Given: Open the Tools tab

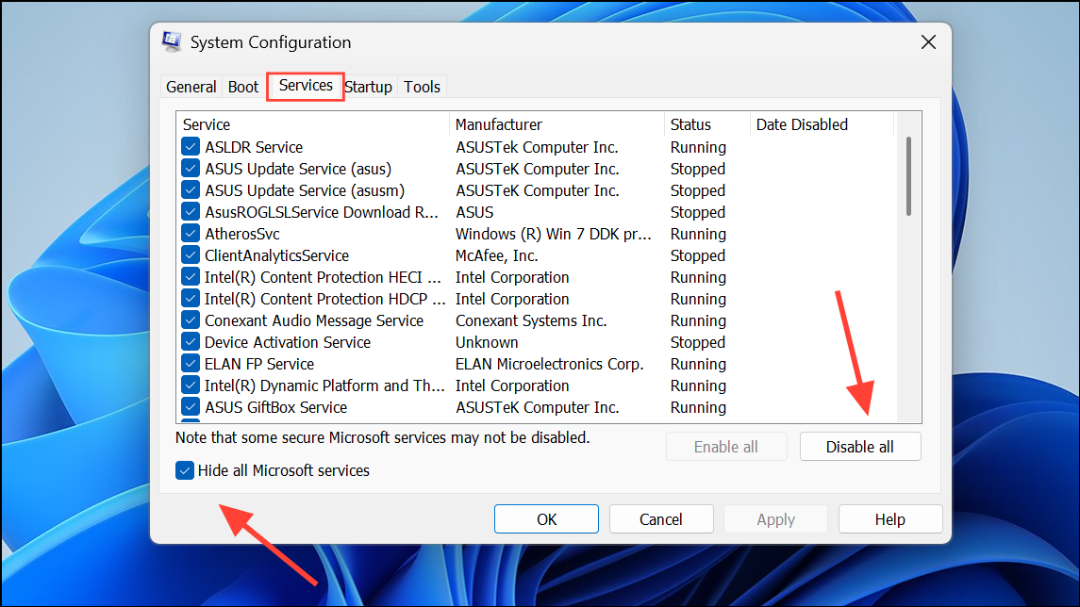Looking at the screenshot, I should pos(422,86).
